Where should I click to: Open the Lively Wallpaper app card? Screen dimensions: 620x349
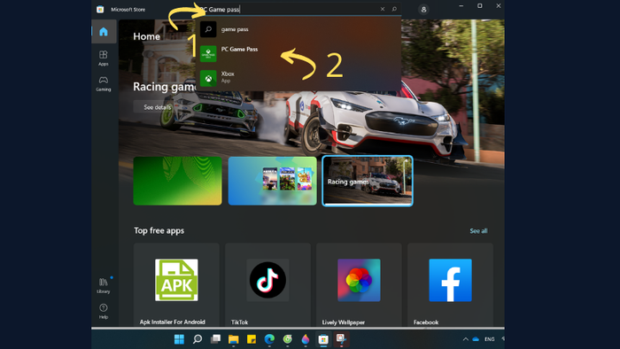coord(359,284)
